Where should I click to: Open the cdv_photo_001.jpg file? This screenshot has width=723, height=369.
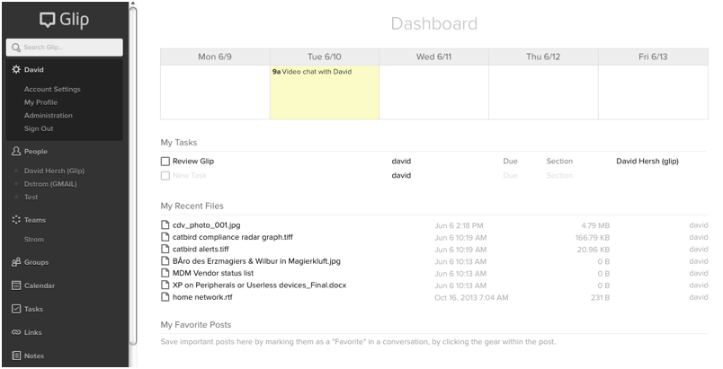pyautogui.click(x=206, y=225)
